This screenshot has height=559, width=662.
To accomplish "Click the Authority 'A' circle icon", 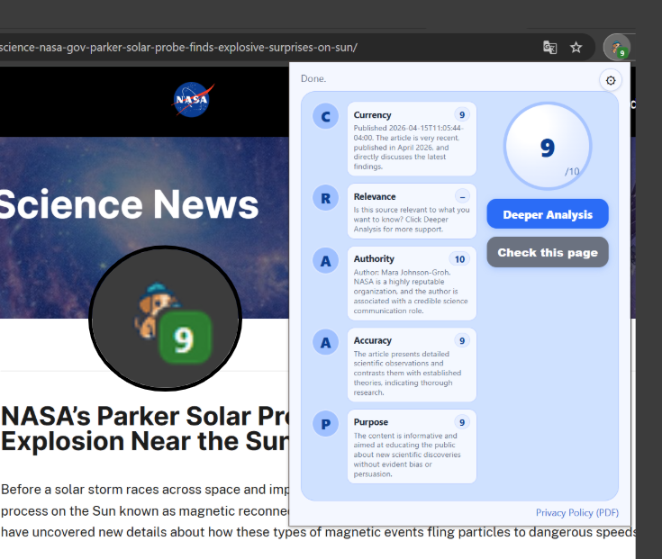I will 325,260.
